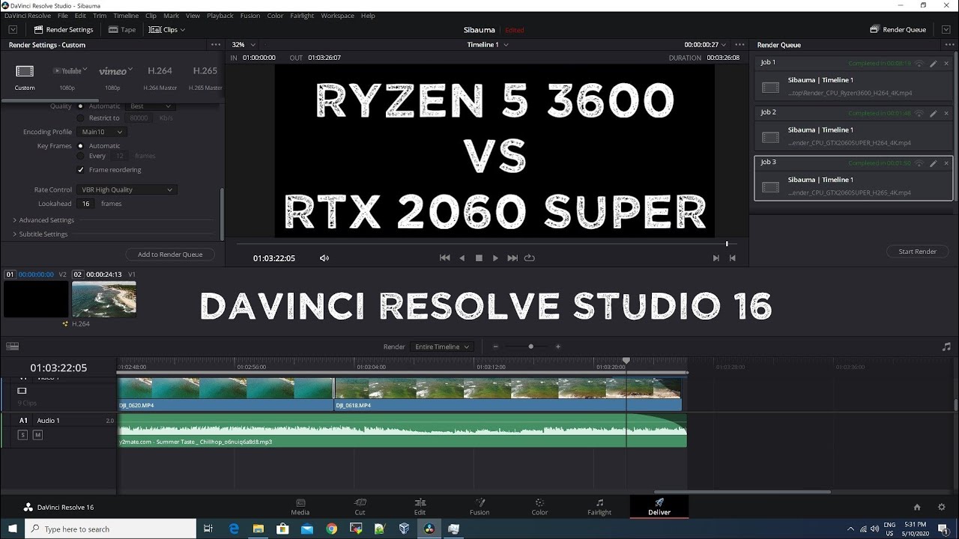This screenshot has height=539, width=959.
Task: Mute the viewer volume speaker icon
Action: pyautogui.click(x=324, y=258)
